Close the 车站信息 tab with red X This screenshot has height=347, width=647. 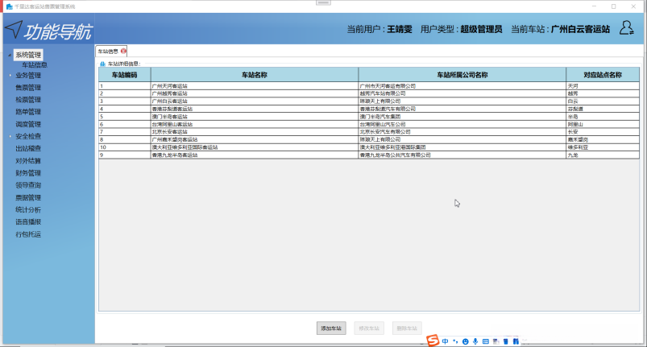click(x=123, y=51)
